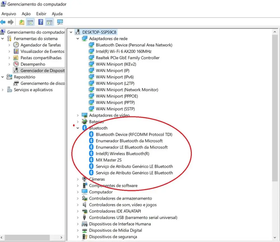Image resolution: width=280 pixels, height=242 pixels.
Task: Select WAN Miniport (IKEv2)
Action: pos(116,64)
